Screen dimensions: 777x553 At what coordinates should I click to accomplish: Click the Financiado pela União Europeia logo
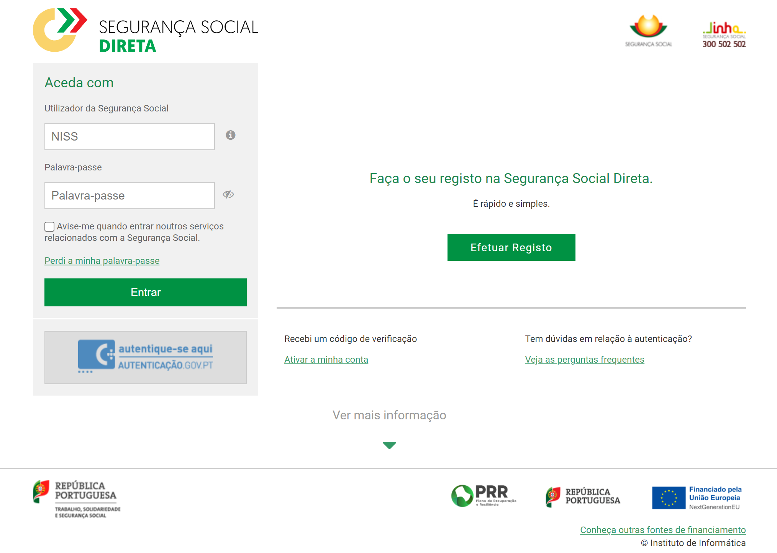click(697, 498)
